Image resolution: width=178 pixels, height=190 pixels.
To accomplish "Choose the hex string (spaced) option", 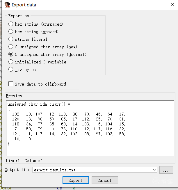I will pos(11,32).
